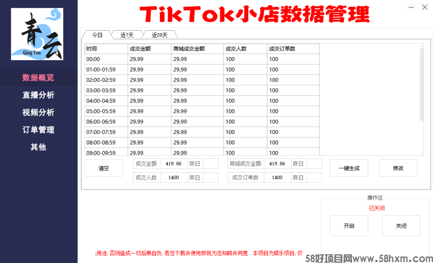Select the 08:00-08:59 time cell
Viewport: 433px width, 263px height.
pyautogui.click(x=107, y=142)
